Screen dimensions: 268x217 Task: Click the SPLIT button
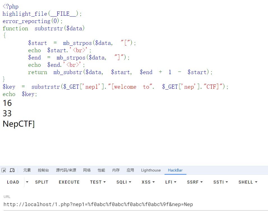42,182
